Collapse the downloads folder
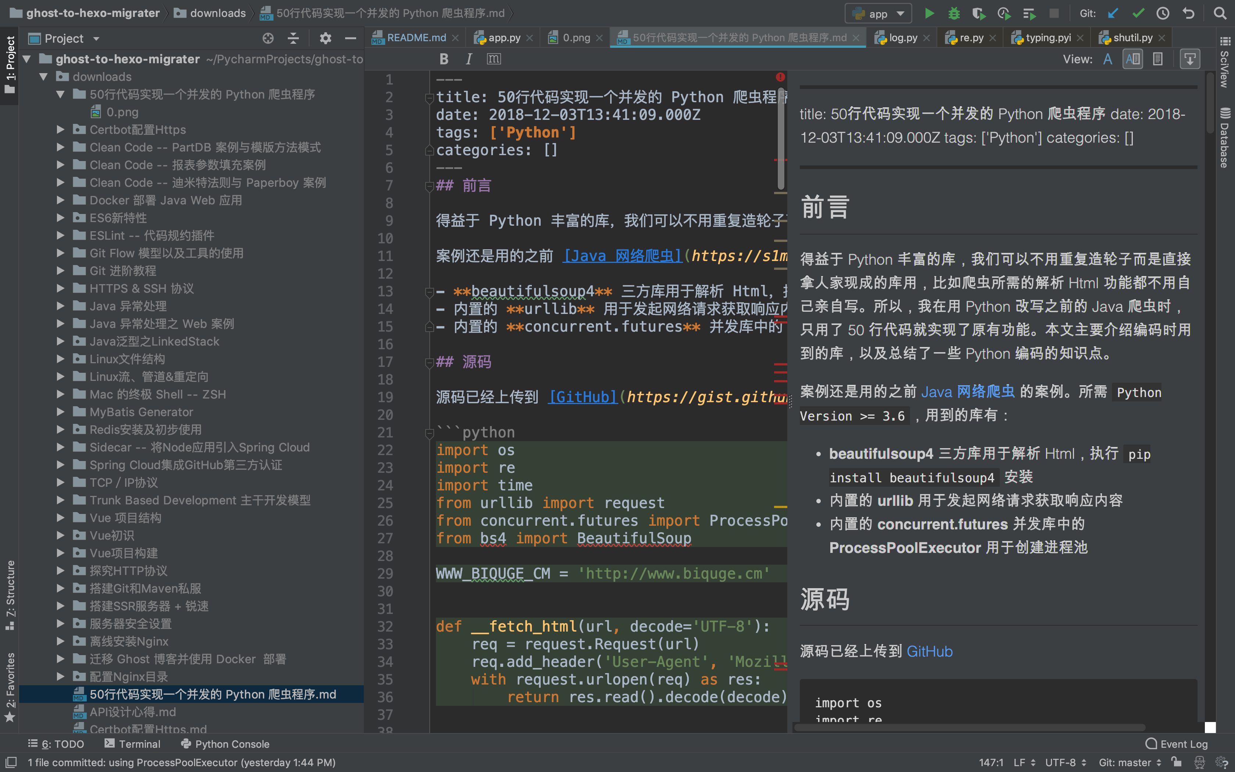The image size is (1235, 772). click(x=44, y=76)
